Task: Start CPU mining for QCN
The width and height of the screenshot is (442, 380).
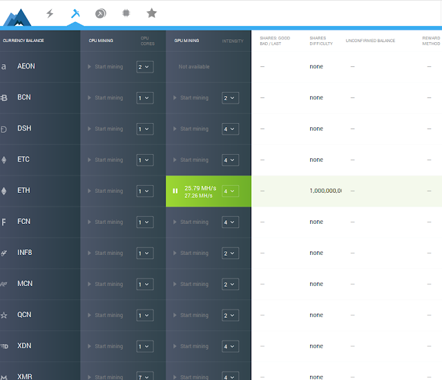Action: (x=106, y=315)
